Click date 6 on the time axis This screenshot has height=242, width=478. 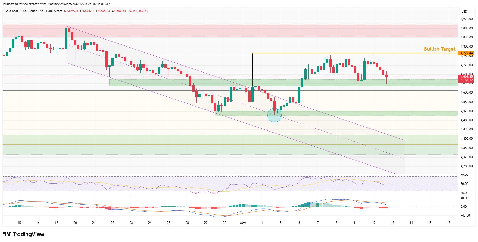(299, 223)
